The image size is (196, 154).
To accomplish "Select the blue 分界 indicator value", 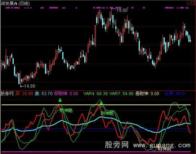I will 175,93.
